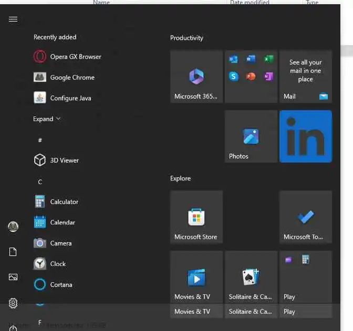The width and height of the screenshot is (353, 331).
Task: Open the Start menu hamburger navigation icon
Action: [x=13, y=19]
